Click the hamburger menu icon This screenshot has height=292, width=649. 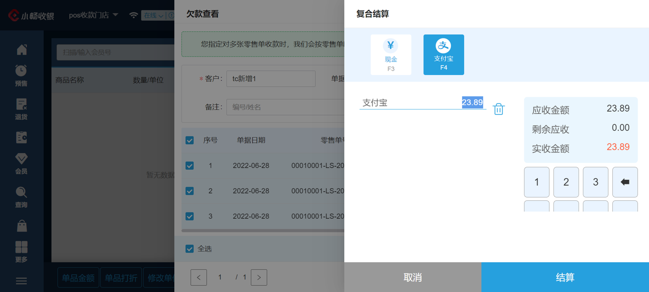click(x=21, y=281)
